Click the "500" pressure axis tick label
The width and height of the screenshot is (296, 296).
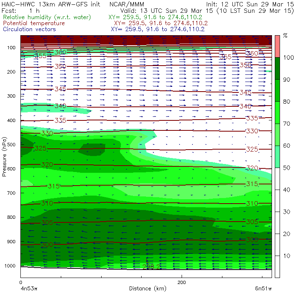pyautogui.click(x=11, y=145)
